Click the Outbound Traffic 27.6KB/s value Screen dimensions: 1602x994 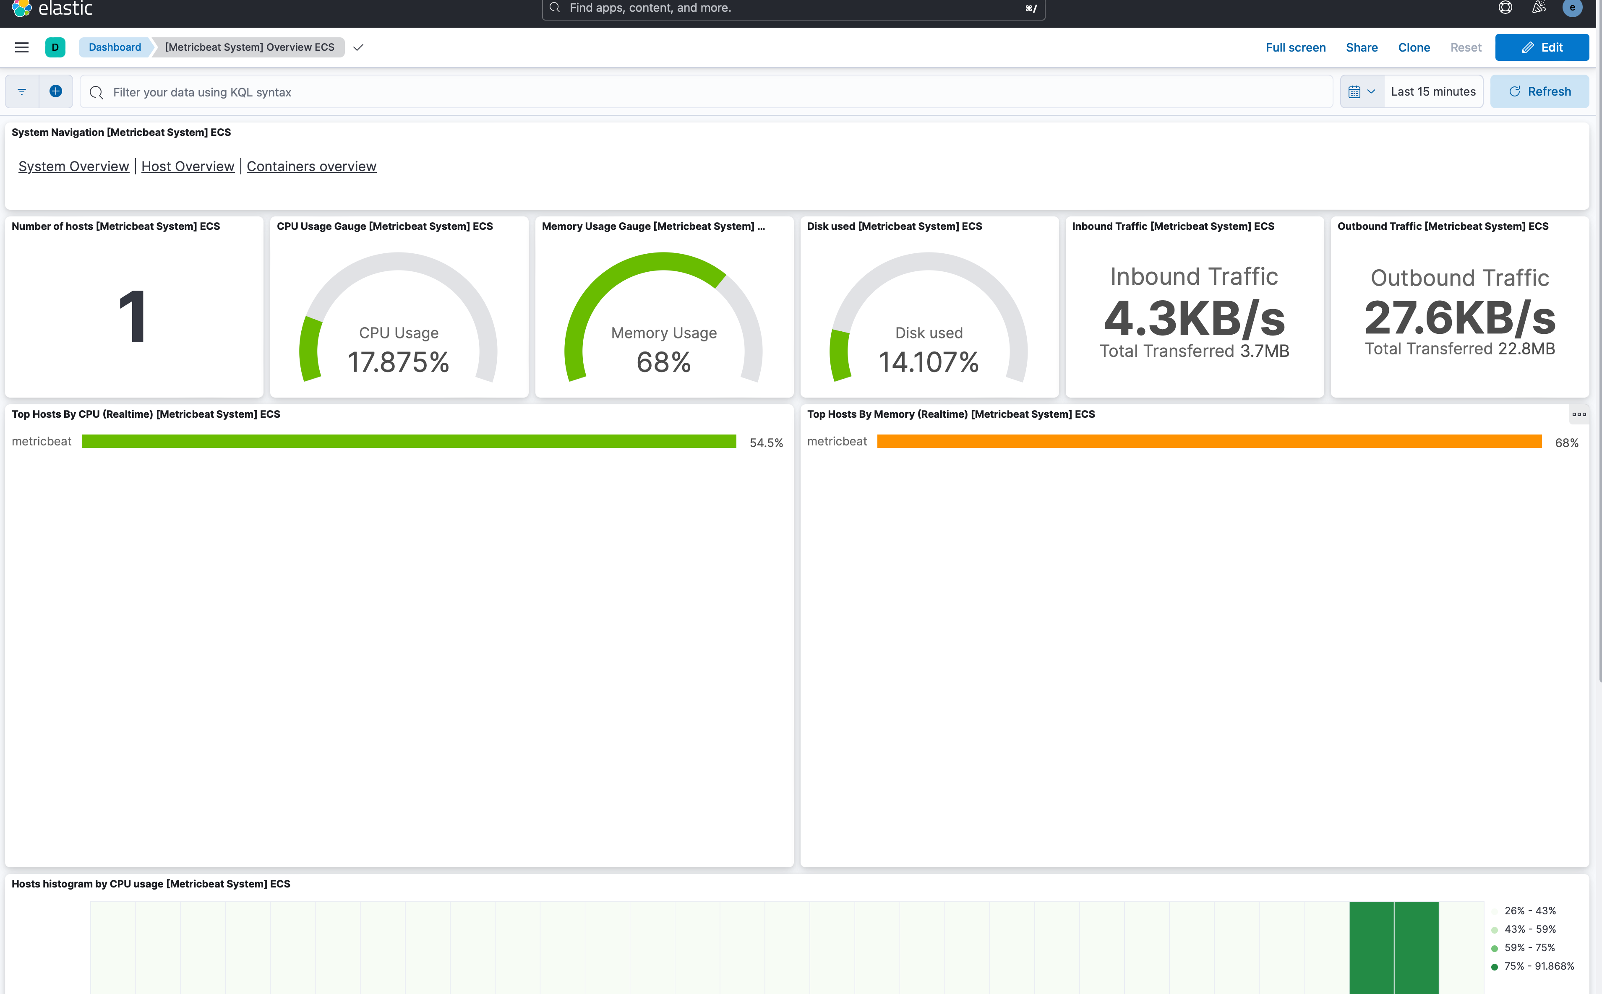[1460, 318]
